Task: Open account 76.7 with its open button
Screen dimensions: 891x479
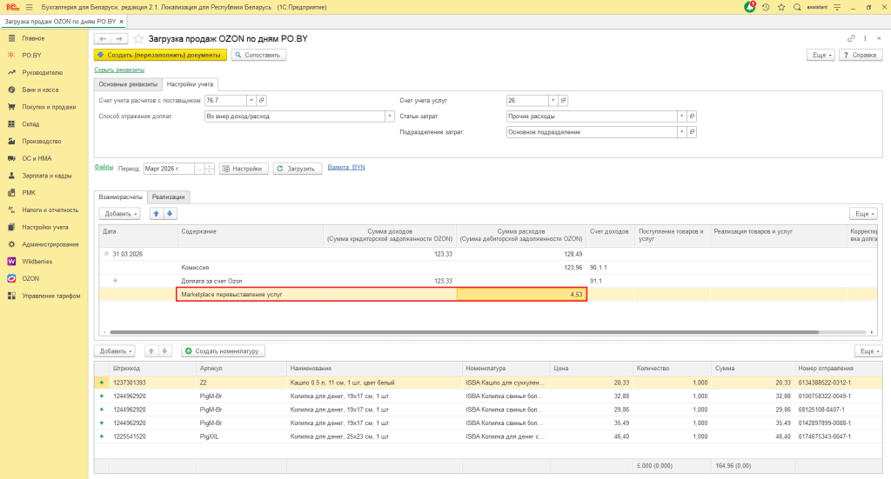Action: 261,101
